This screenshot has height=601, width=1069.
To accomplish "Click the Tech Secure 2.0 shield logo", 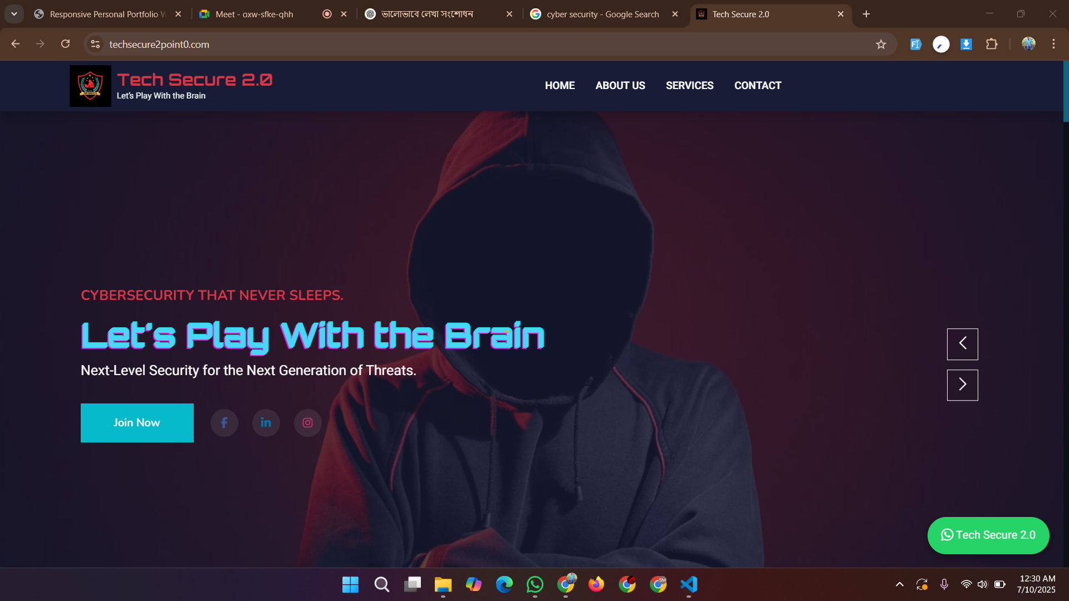I will click(x=90, y=86).
